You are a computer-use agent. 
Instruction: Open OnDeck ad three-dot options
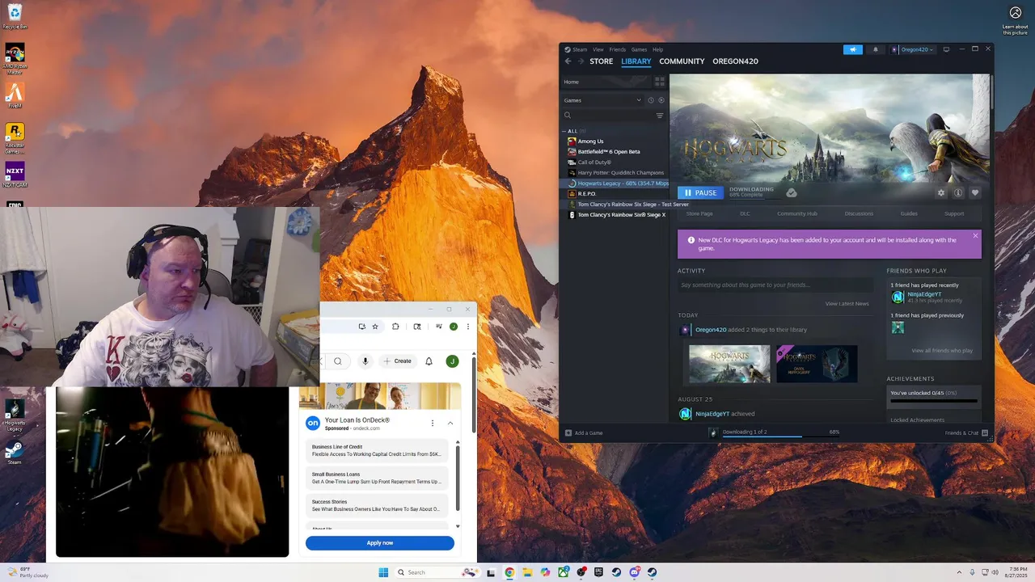click(433, 423)
